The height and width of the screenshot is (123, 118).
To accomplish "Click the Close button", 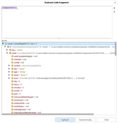I will tap(107, 120).
